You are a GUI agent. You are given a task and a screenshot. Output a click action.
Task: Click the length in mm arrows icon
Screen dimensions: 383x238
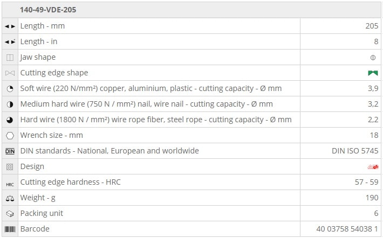(x=10, y=26)
